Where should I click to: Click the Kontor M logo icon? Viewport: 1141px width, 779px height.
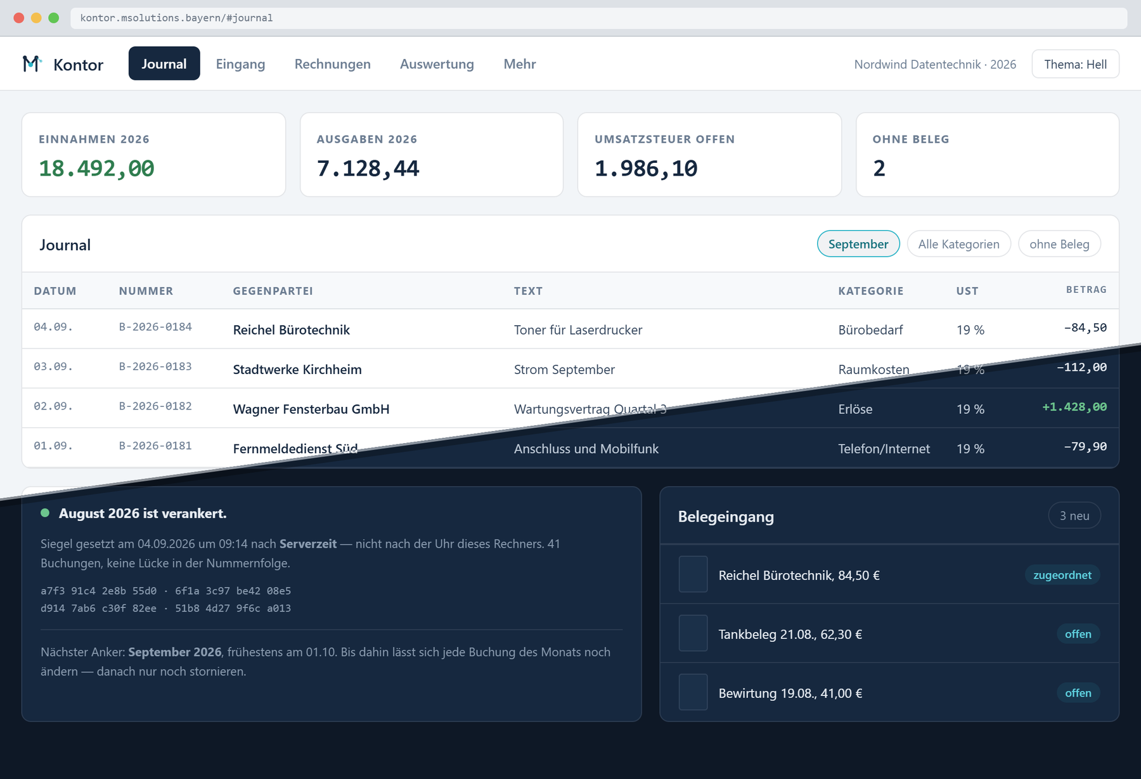[32, 64]
